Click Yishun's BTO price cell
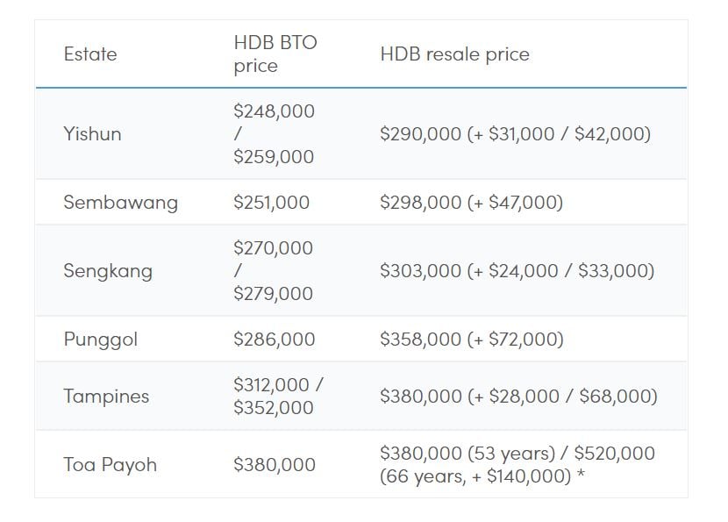 point(274,134)
